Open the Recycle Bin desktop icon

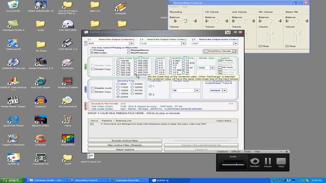(13, 6)
